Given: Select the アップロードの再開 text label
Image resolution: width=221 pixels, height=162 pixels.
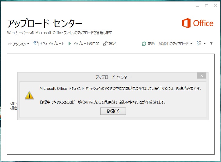Looking at the screenshot, I should coord(86,44).
